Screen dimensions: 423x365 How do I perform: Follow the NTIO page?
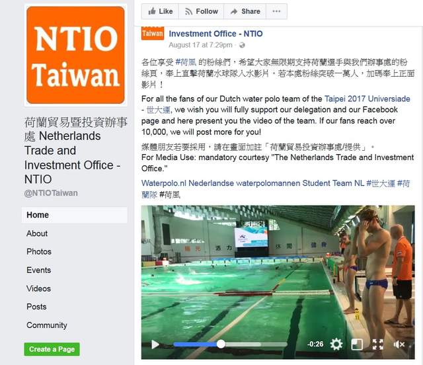pos(201,11)
